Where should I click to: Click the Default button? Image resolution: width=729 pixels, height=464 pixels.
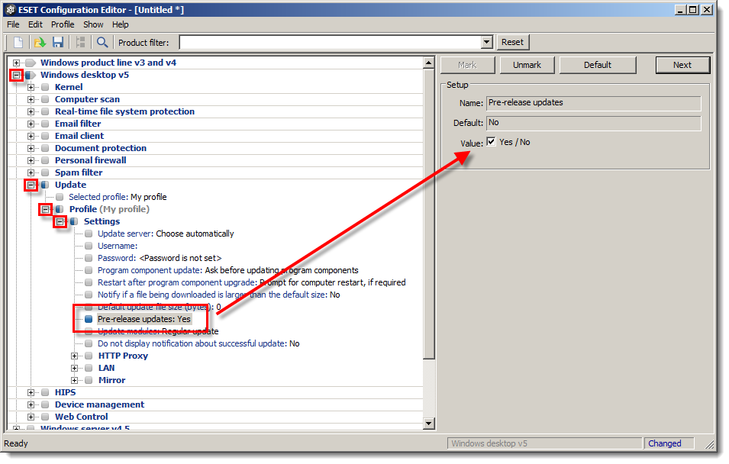pyautogui.click(x=598, y=65)
